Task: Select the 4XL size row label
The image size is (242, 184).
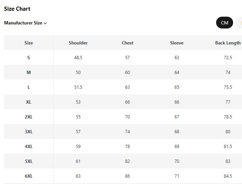Action: coord(29,147)
